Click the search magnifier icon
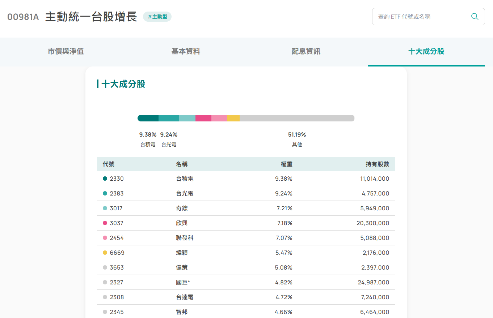 pyautogui.click(x=475, y=17)
